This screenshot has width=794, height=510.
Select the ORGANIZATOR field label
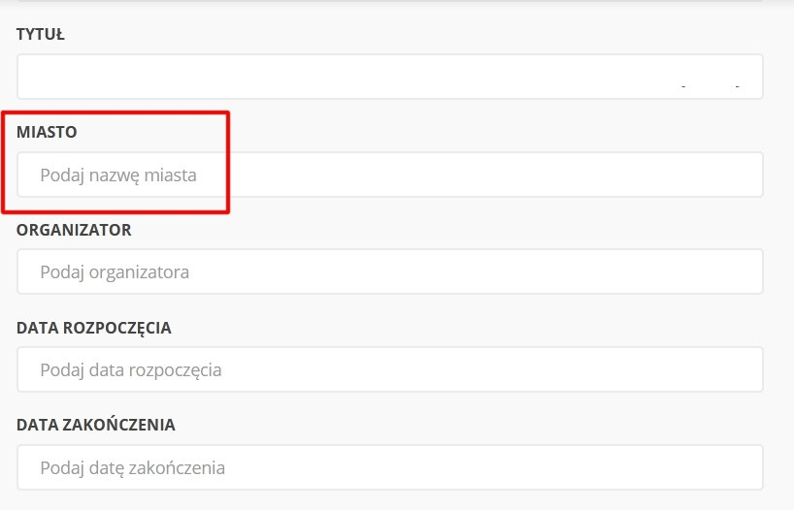tap(74, 230)
